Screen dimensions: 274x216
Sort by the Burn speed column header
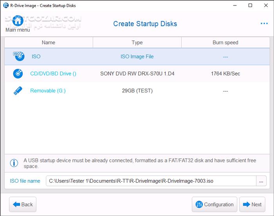[225, 43]
